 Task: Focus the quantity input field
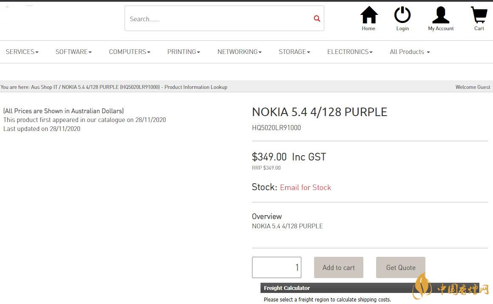tap(276, 267)
